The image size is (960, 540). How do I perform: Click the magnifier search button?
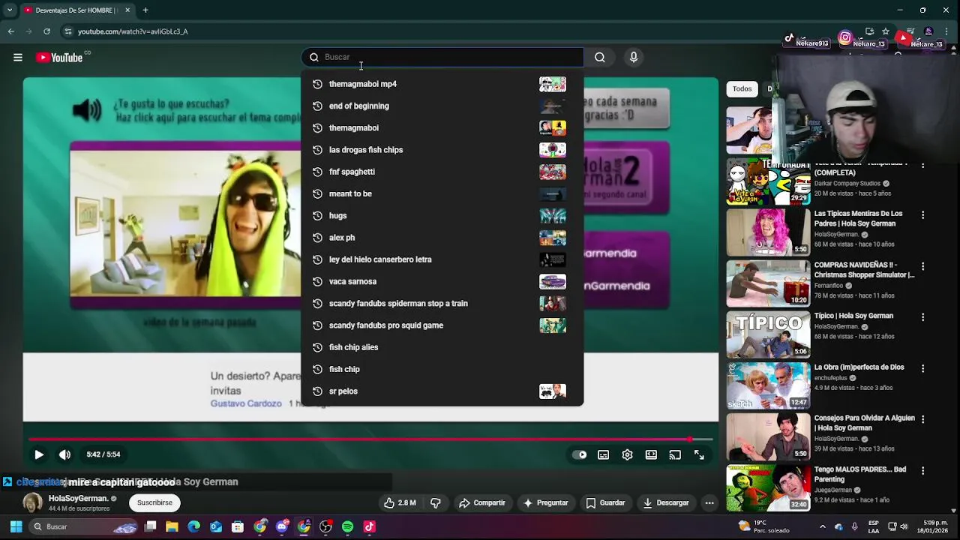tap(600, 57)
